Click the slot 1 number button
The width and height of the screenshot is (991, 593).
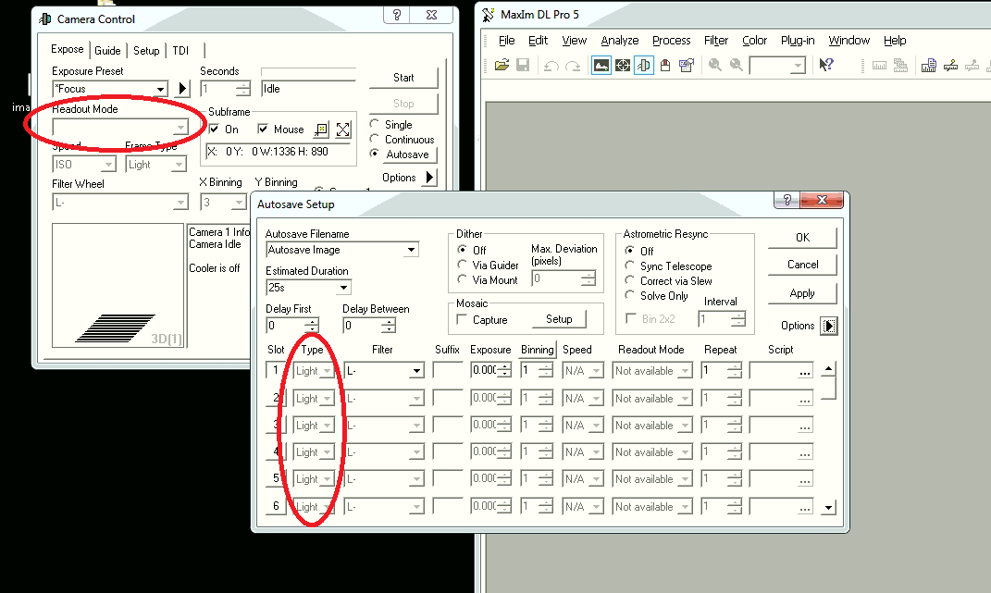[x=276, y=371]
